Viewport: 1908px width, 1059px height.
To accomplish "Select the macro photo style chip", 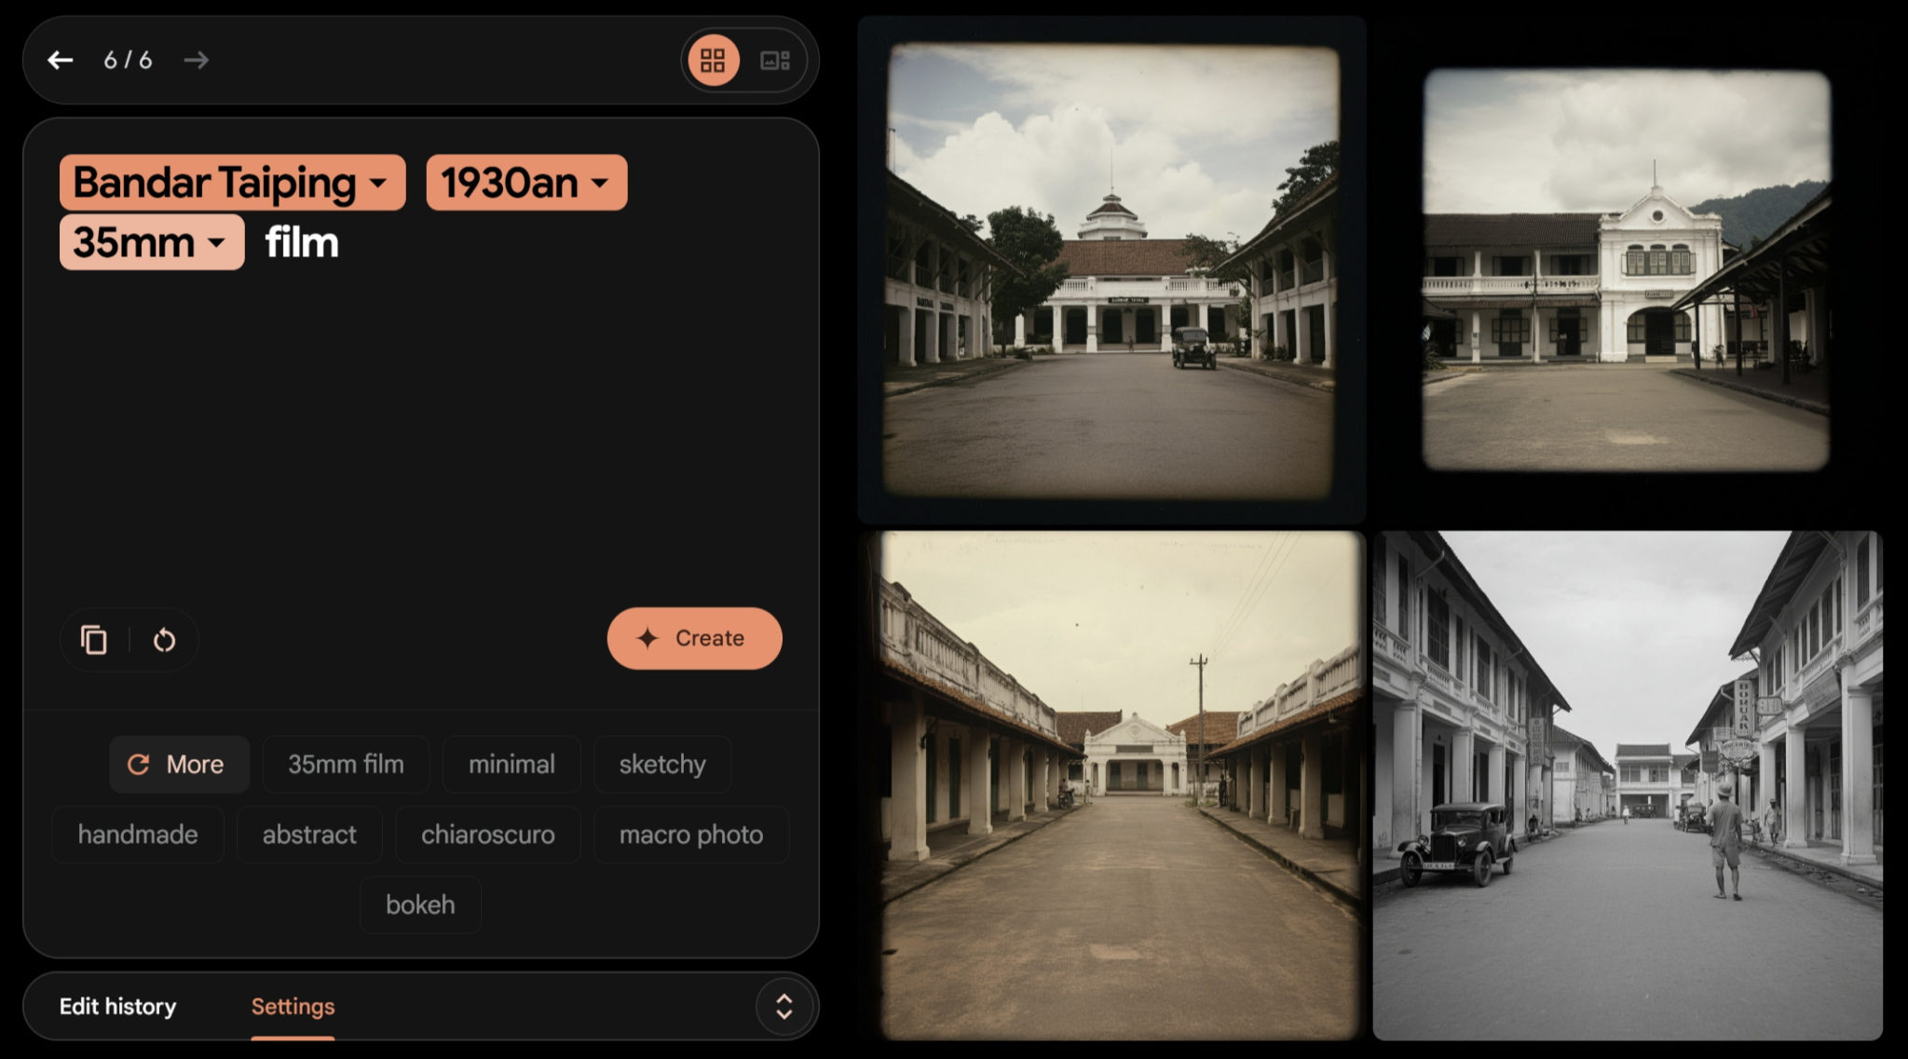I will click(x=690, y=835).
